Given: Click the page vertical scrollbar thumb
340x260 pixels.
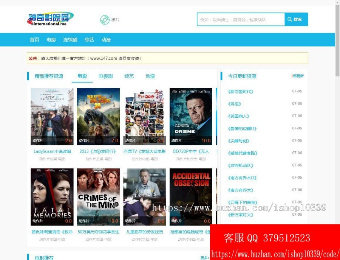Looking at the screenshot, I should tap(337, 41).
